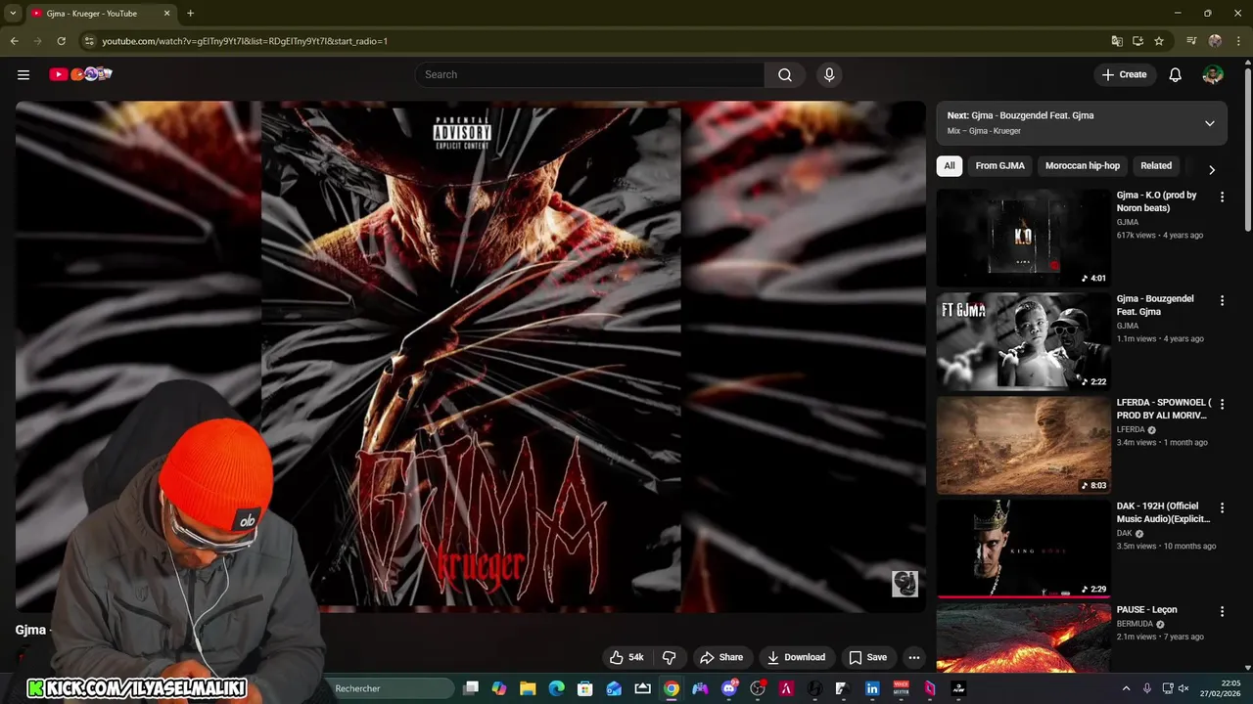Image resolution: width=1253 pixels, height=704 pixels.
Task: Go back in browser history
Action: click(x=14, y=41)
